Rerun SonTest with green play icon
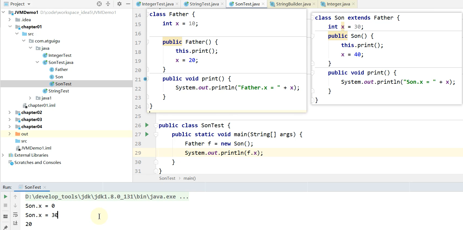Image resolution: width=463 pixels, height=230 pixels. click(5, 197)
